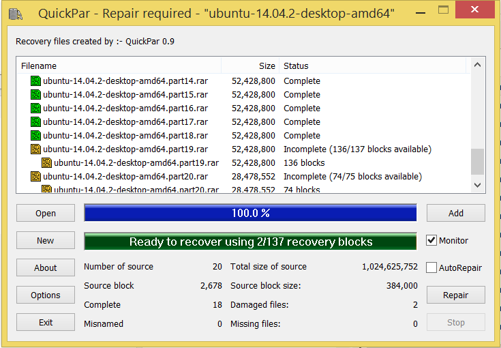Click the Add button
501x348 pixels.
coord(456,213)
